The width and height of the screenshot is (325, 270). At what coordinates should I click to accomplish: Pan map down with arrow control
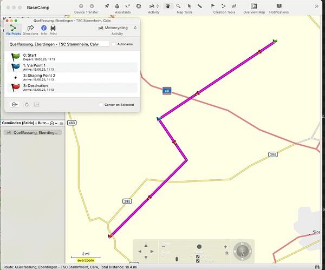[x=146, y=258]
